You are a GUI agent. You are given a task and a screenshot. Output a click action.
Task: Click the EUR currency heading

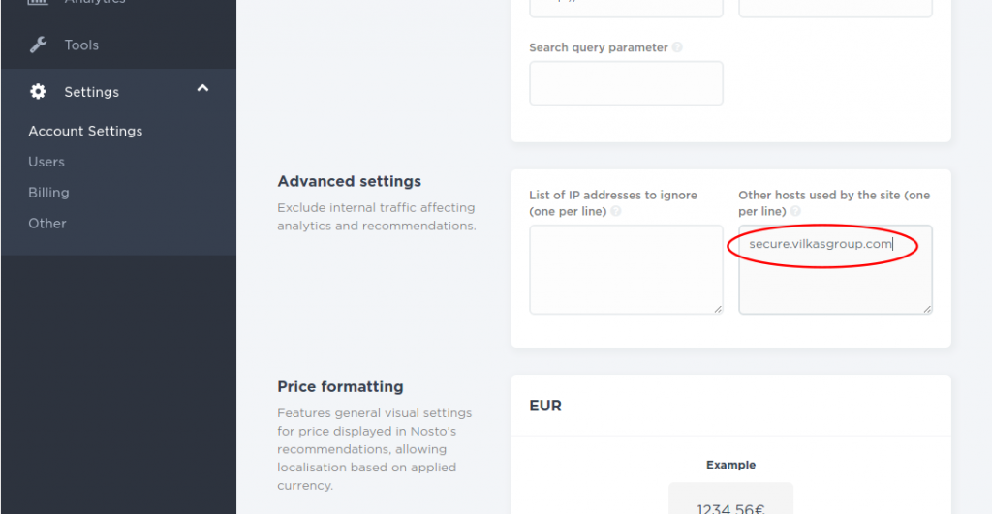(545, 406)
